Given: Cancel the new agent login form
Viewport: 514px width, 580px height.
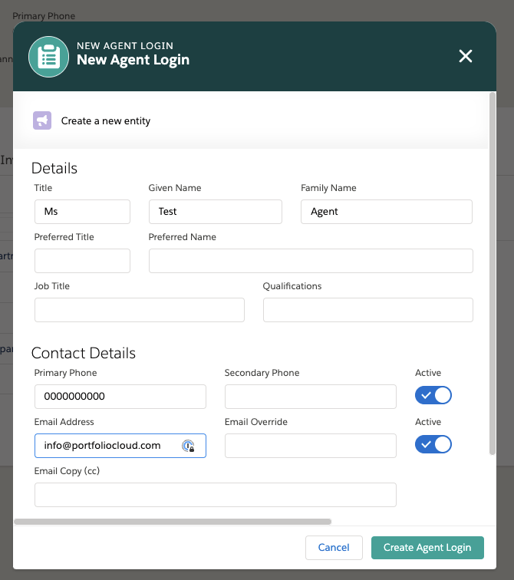Looking at the screenshot, I should pyautogui.click(x=334, y=547).
